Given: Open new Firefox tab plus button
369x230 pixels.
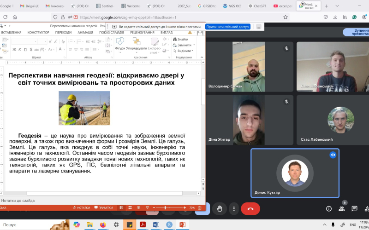Looking at the screenshot, I should pos(326,6).
